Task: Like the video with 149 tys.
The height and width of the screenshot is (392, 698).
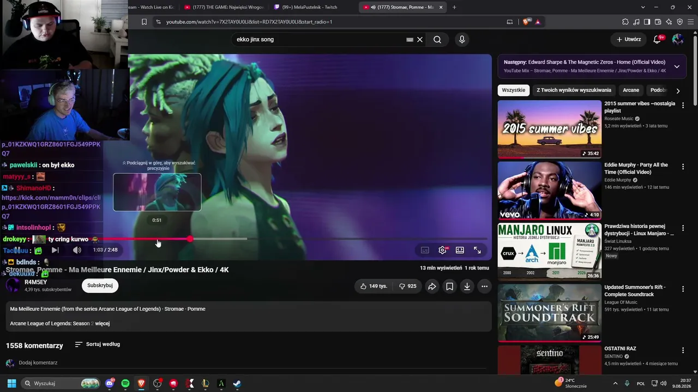Action: coord(374,286)
